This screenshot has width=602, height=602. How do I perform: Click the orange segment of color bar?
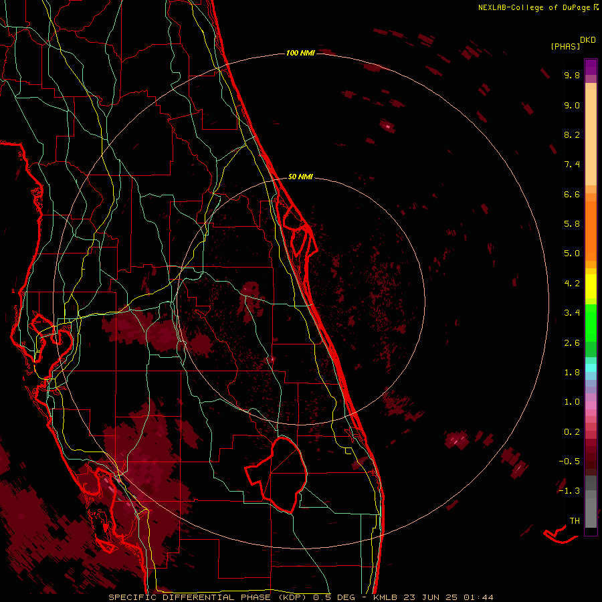click(591, 230)
